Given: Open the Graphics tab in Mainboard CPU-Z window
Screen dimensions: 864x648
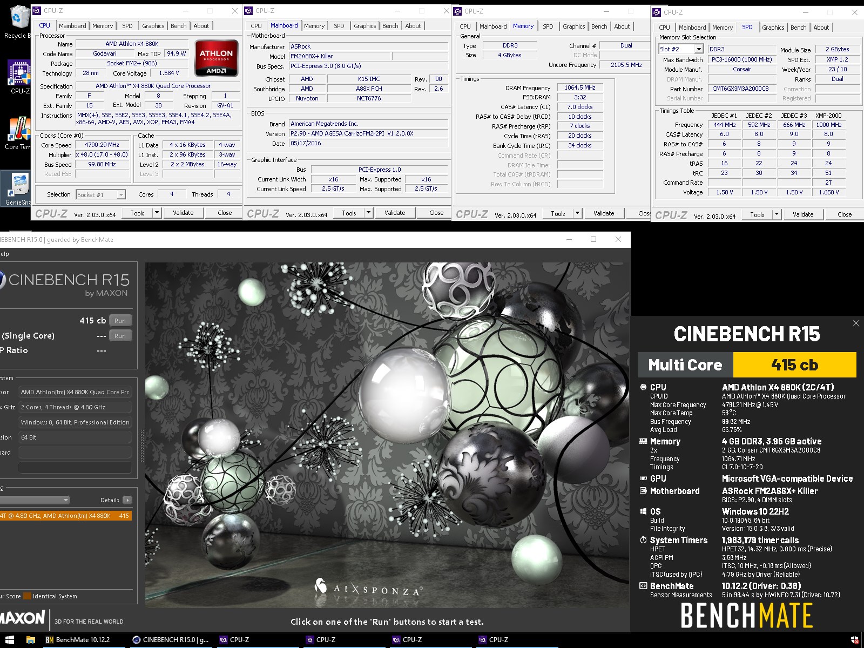Looking at the screenshot, I should (365, 26).
